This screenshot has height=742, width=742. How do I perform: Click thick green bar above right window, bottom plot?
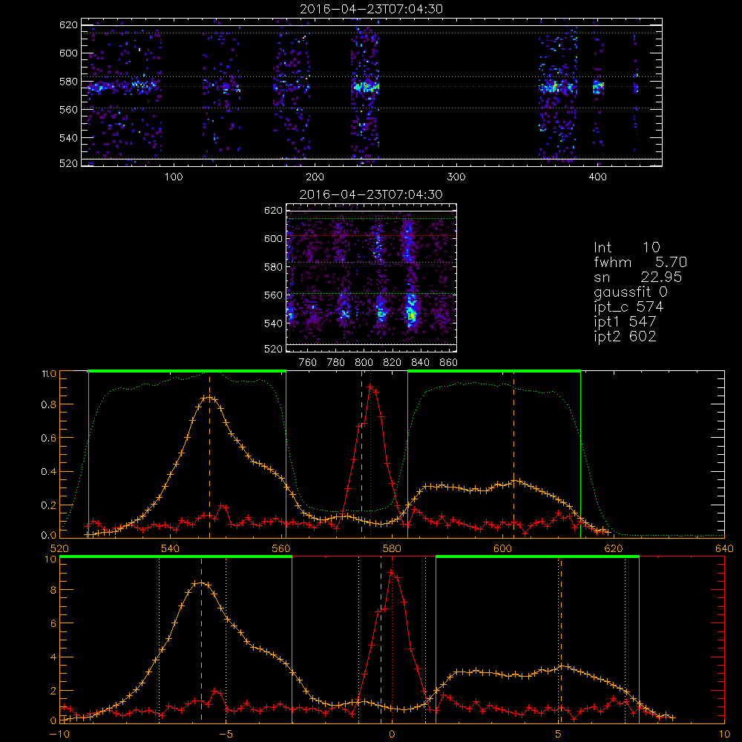[x=537, y=557]
